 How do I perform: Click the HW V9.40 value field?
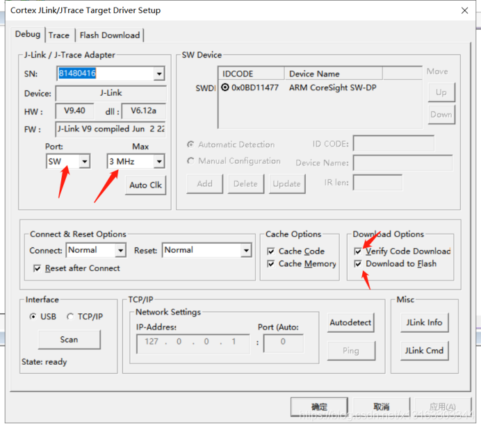[x=74, y=110]
